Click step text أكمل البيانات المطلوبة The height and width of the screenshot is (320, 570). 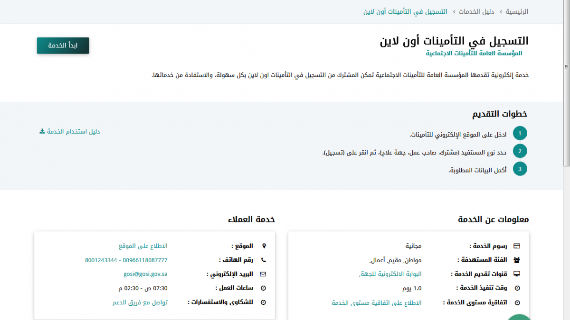[x=478, y=170]
